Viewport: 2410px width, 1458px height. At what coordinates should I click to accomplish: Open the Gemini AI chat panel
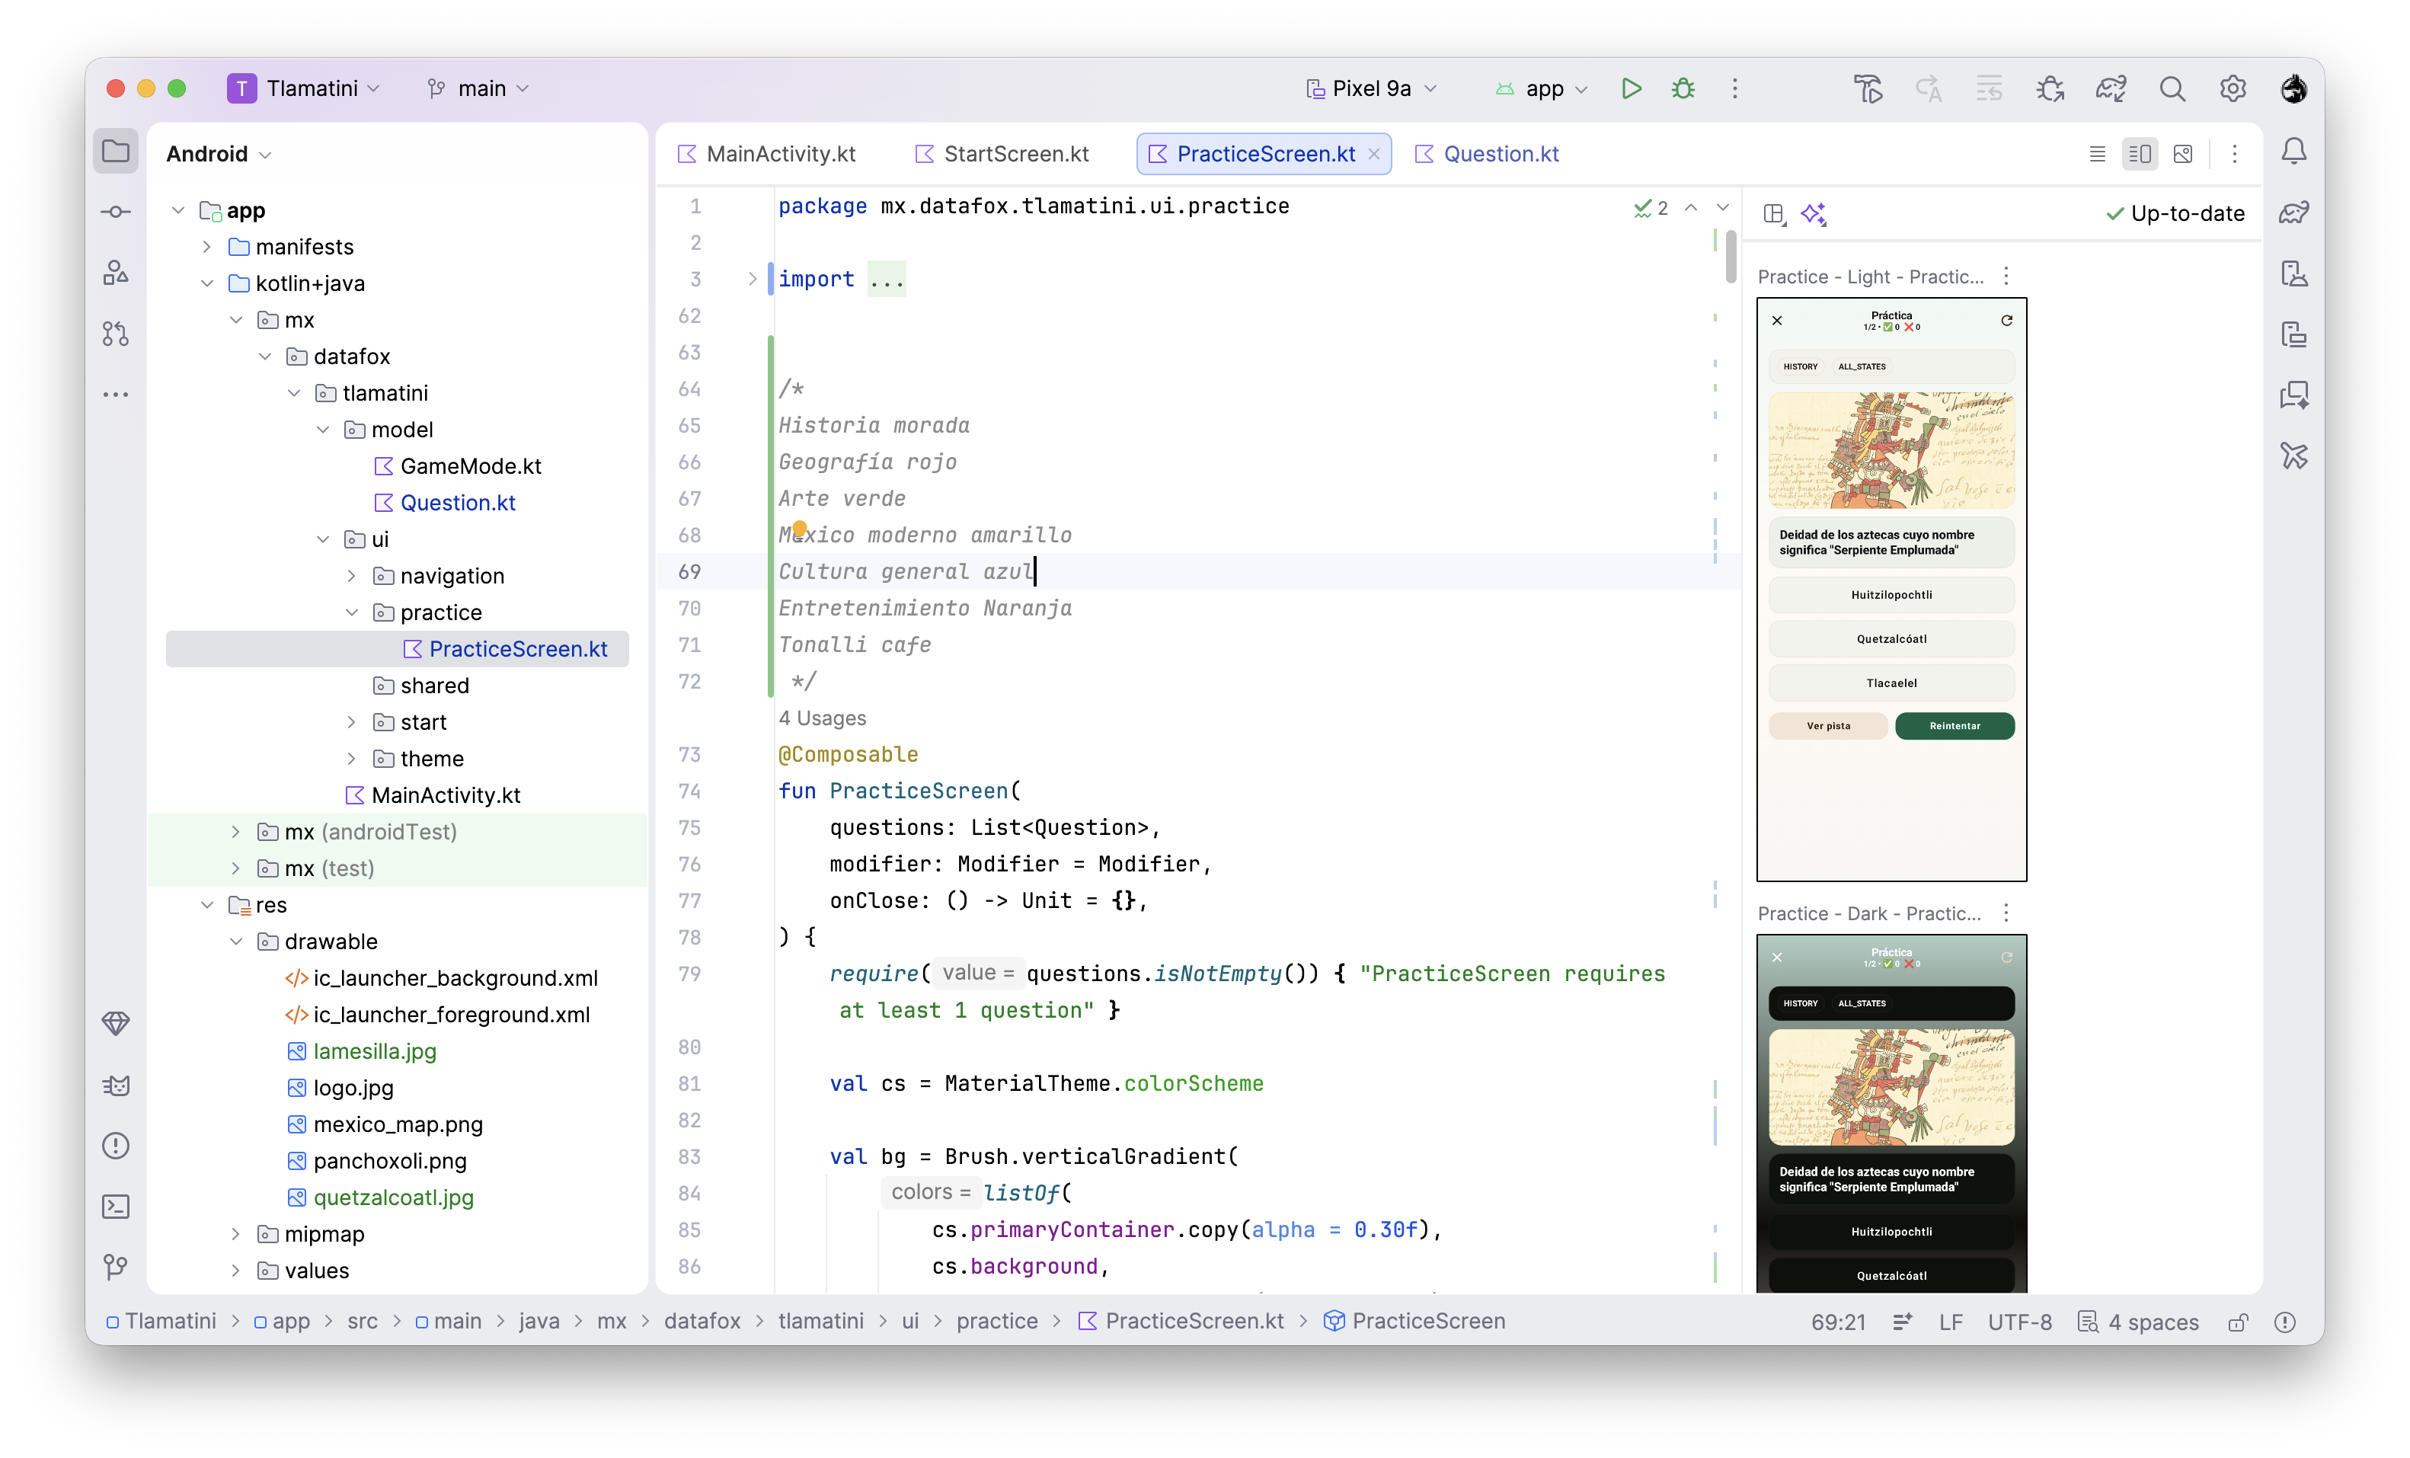click(x=2294, y=396)
